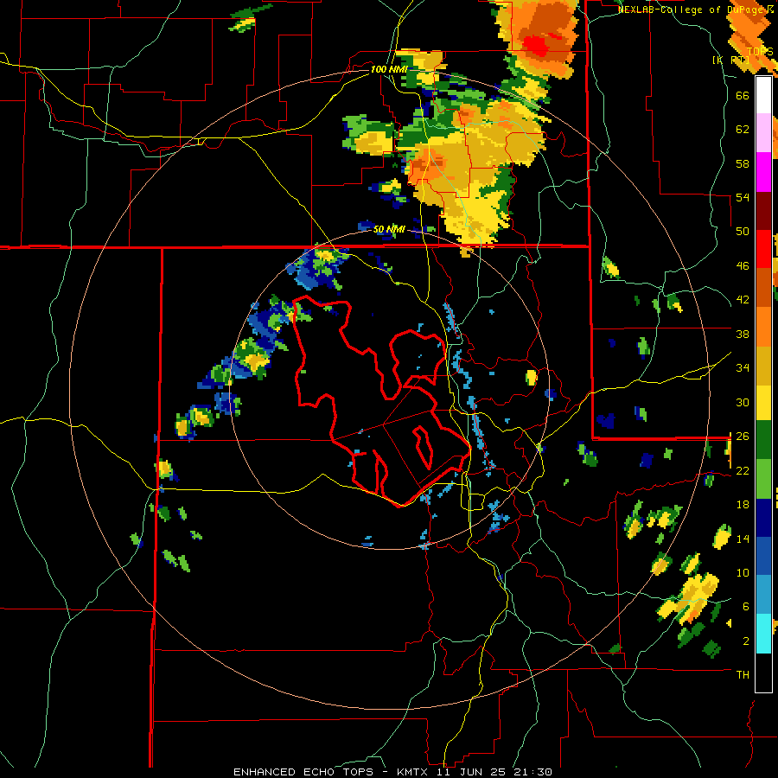Viewport: 778px width, 778px height.
Task: Click the light pink legend swatch
Action: [763, 133]
